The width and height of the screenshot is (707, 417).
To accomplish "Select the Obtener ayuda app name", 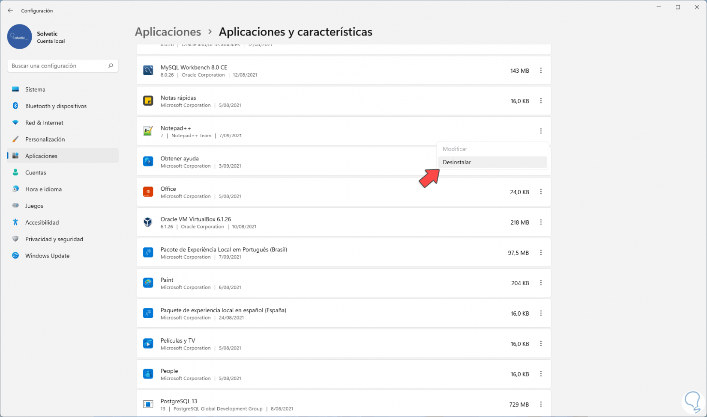I will tap(180, 159).
